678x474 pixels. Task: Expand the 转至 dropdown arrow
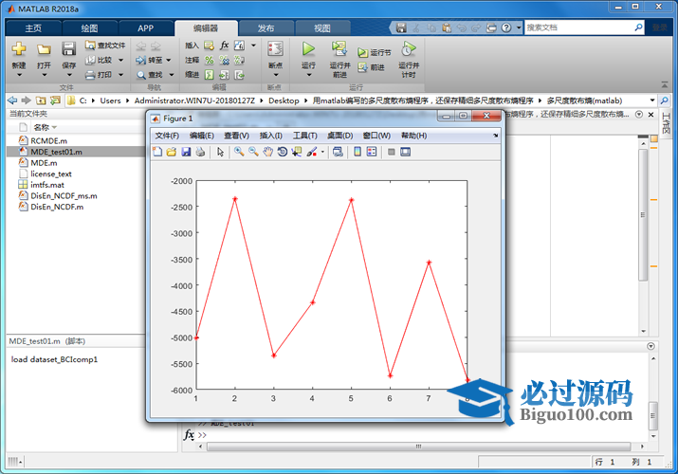pos(169,60)
